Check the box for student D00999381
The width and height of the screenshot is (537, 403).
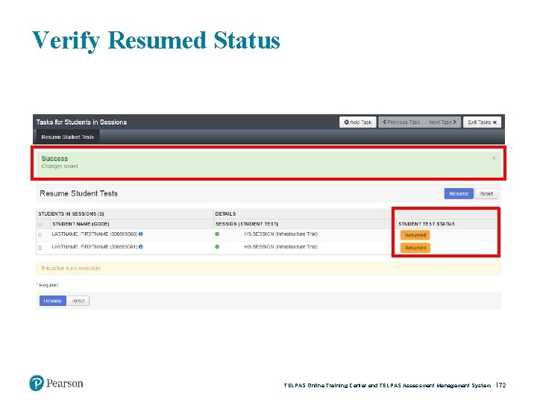coord(40,248)
